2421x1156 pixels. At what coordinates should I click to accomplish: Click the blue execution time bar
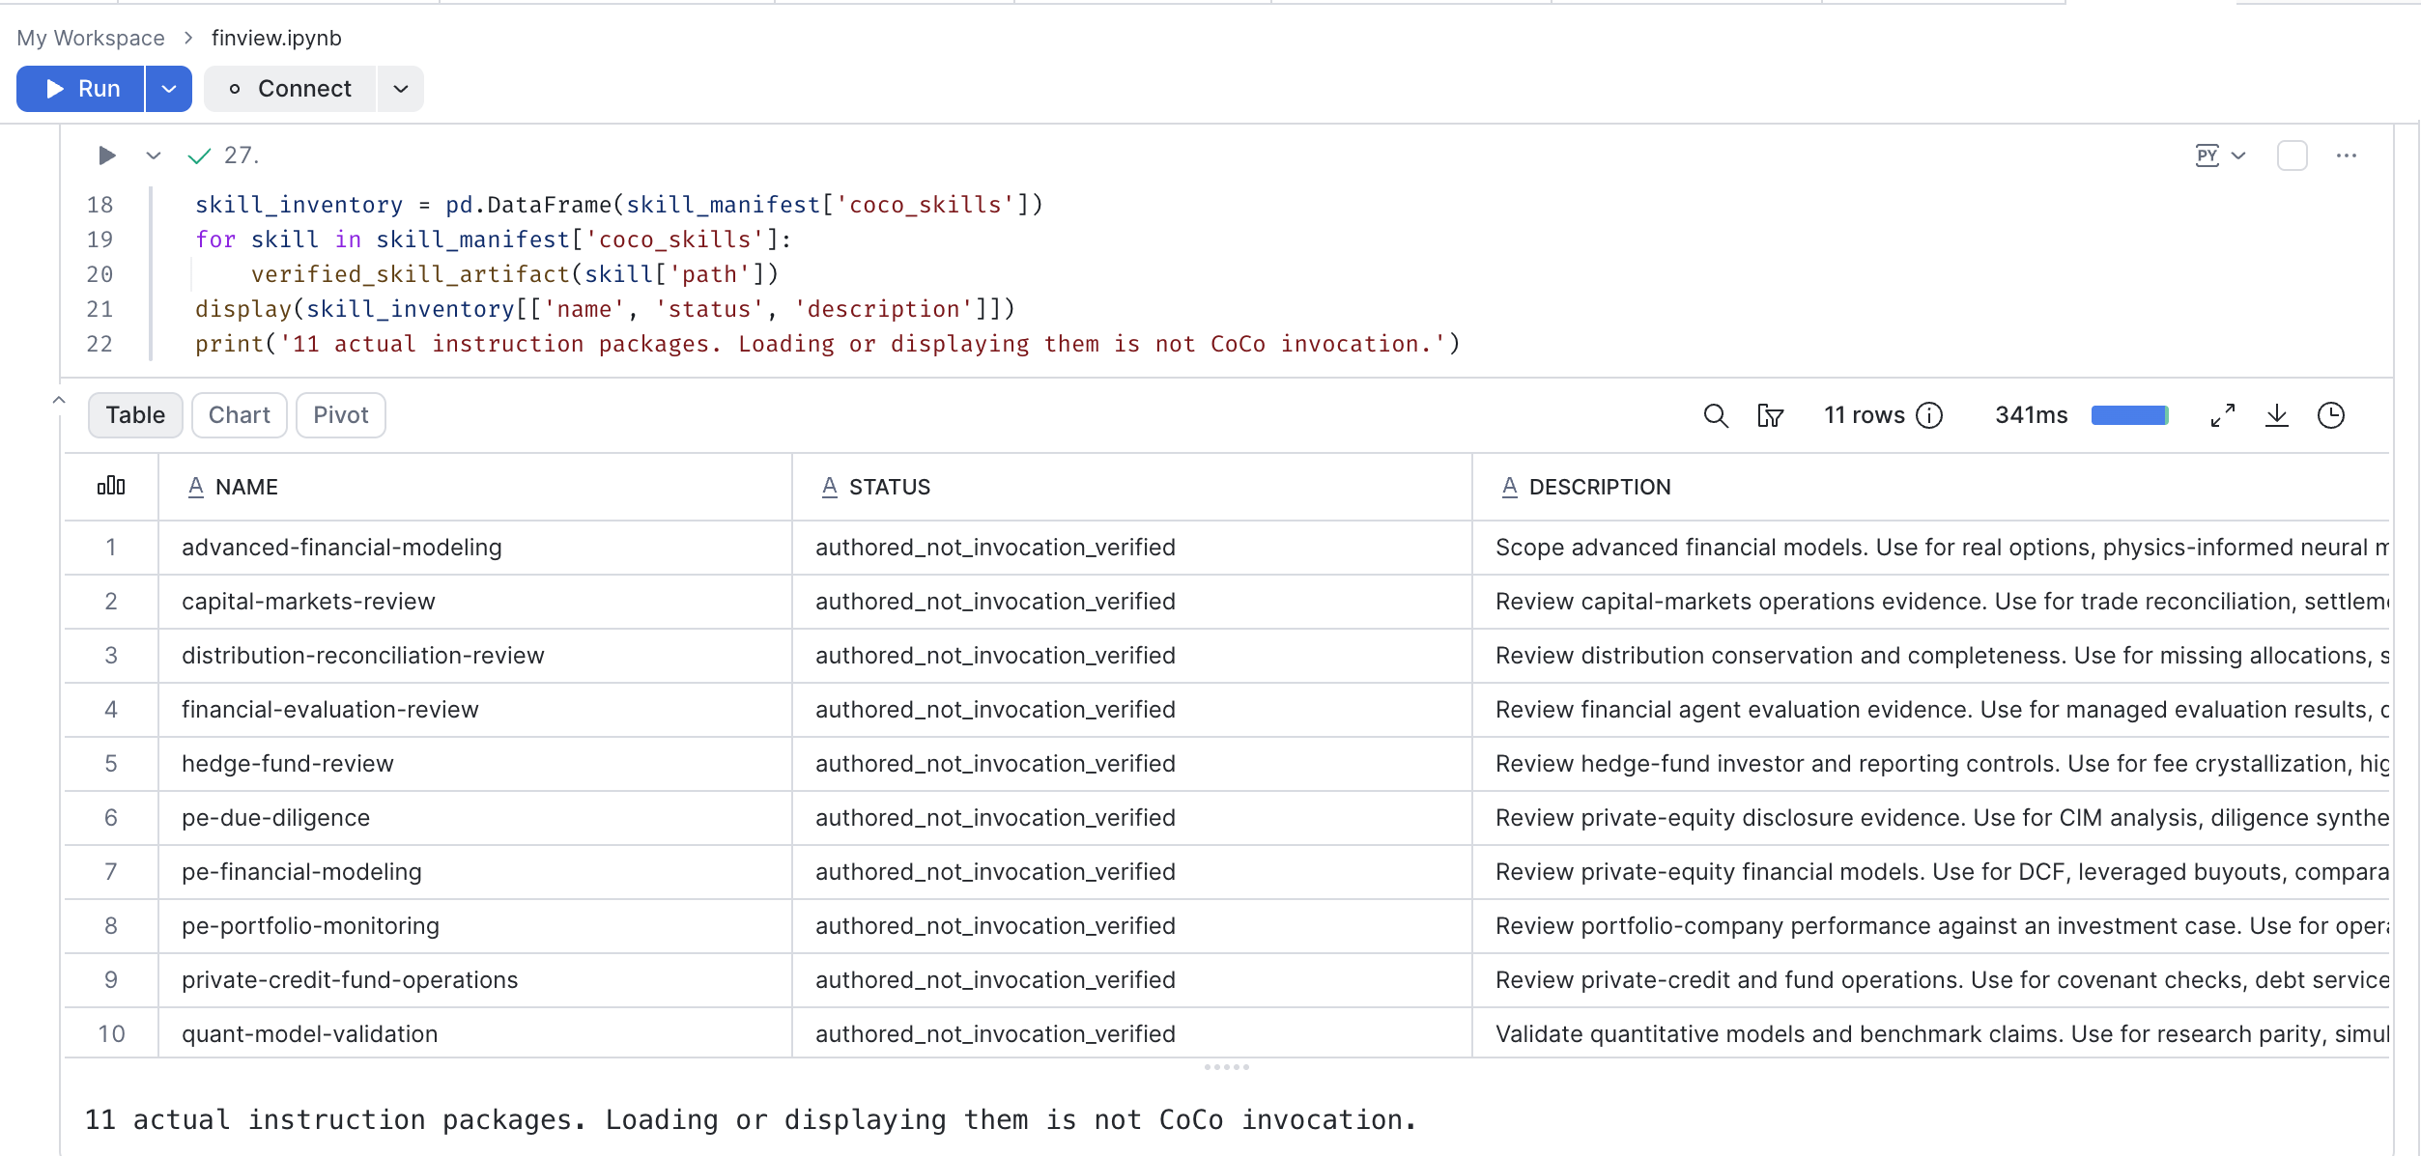(2130, 415)
